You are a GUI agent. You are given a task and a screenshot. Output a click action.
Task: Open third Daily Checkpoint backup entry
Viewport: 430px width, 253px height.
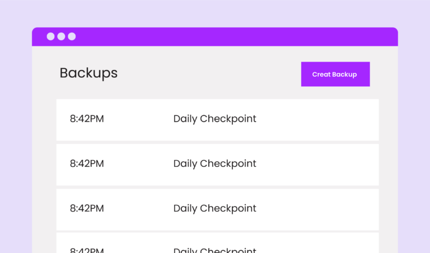(x=215, y=208)
